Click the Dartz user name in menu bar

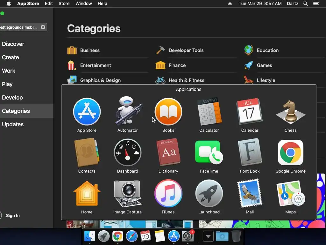(x=293, y=4)
